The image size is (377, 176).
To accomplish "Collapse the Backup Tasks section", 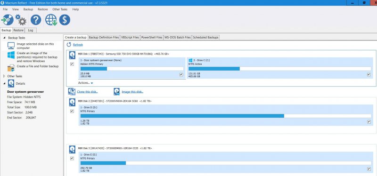I will (4, 38).
